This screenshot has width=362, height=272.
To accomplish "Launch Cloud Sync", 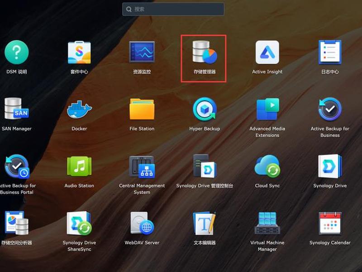I will (267, 166).
